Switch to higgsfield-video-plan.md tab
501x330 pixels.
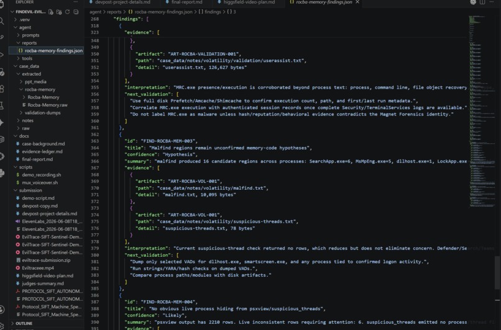point(247,2)
